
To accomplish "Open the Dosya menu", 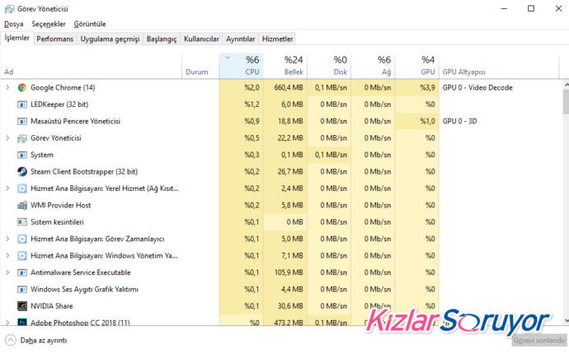I will pyautogui.click(x=14, y=24).
